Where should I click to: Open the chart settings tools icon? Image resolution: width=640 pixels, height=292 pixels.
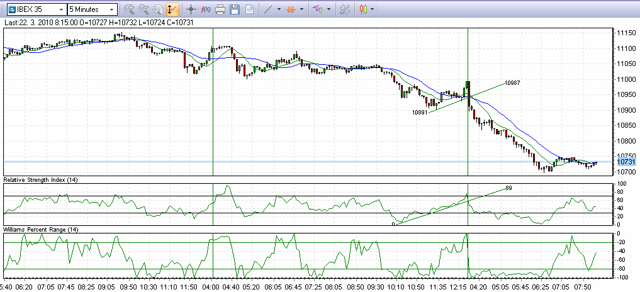pyautogui.click(x=344, y=9)
